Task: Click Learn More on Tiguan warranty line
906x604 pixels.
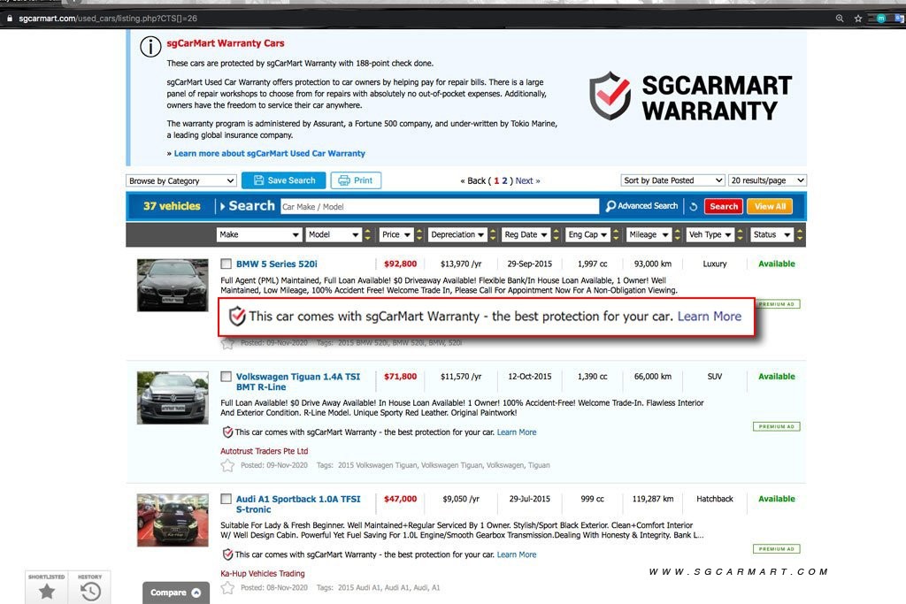Action: click(x=517, y=432)
